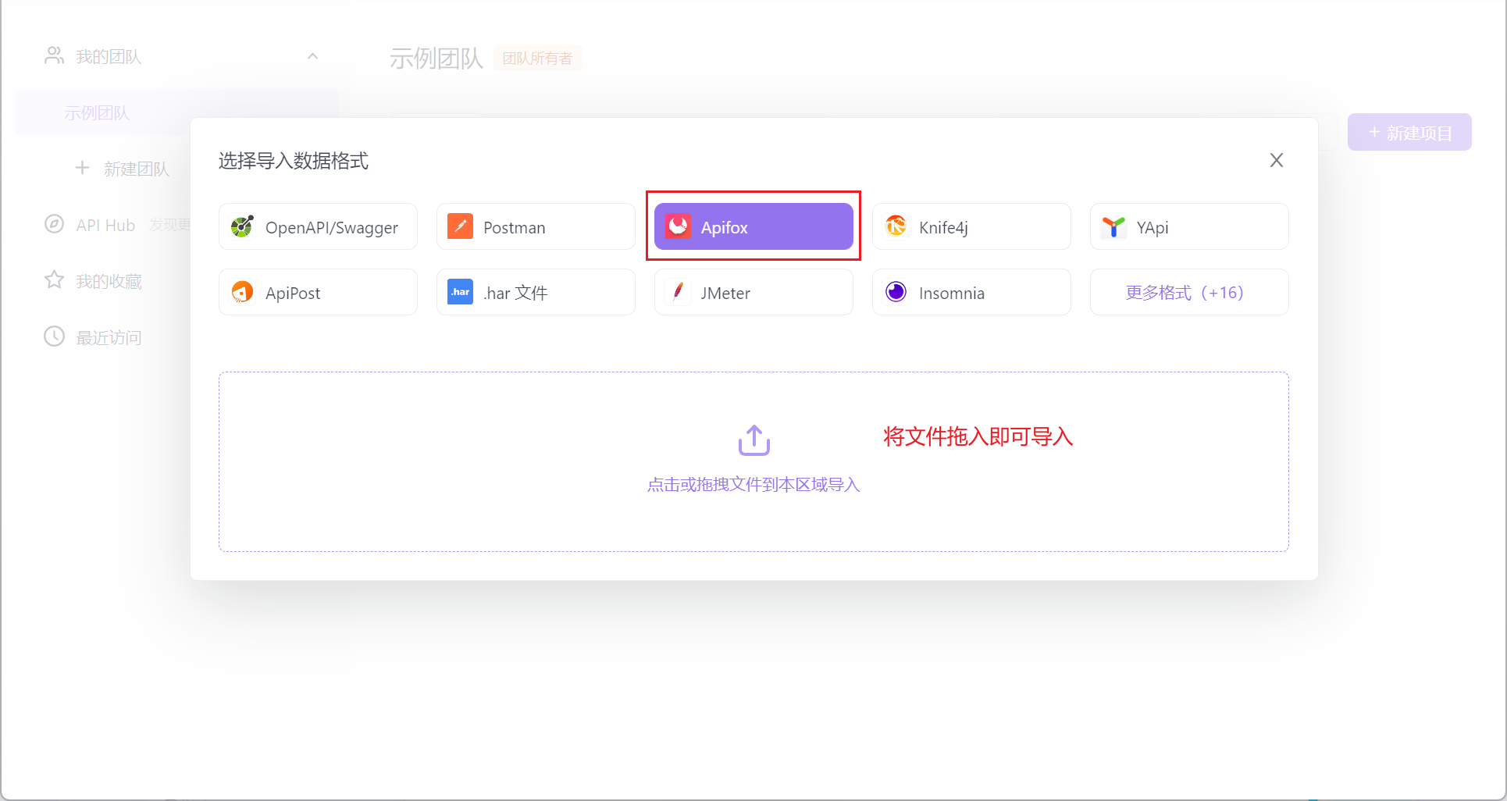Image resolution: width=1507 pixels, height=801 pixels.
Task: Select the OpenAPI/Swagger import format
Action: pos(318,227)
